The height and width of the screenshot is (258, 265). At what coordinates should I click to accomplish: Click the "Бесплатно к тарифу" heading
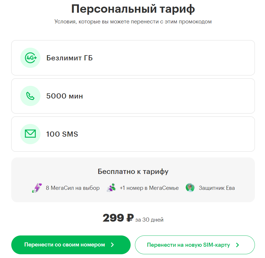click(x=133, y=172)
